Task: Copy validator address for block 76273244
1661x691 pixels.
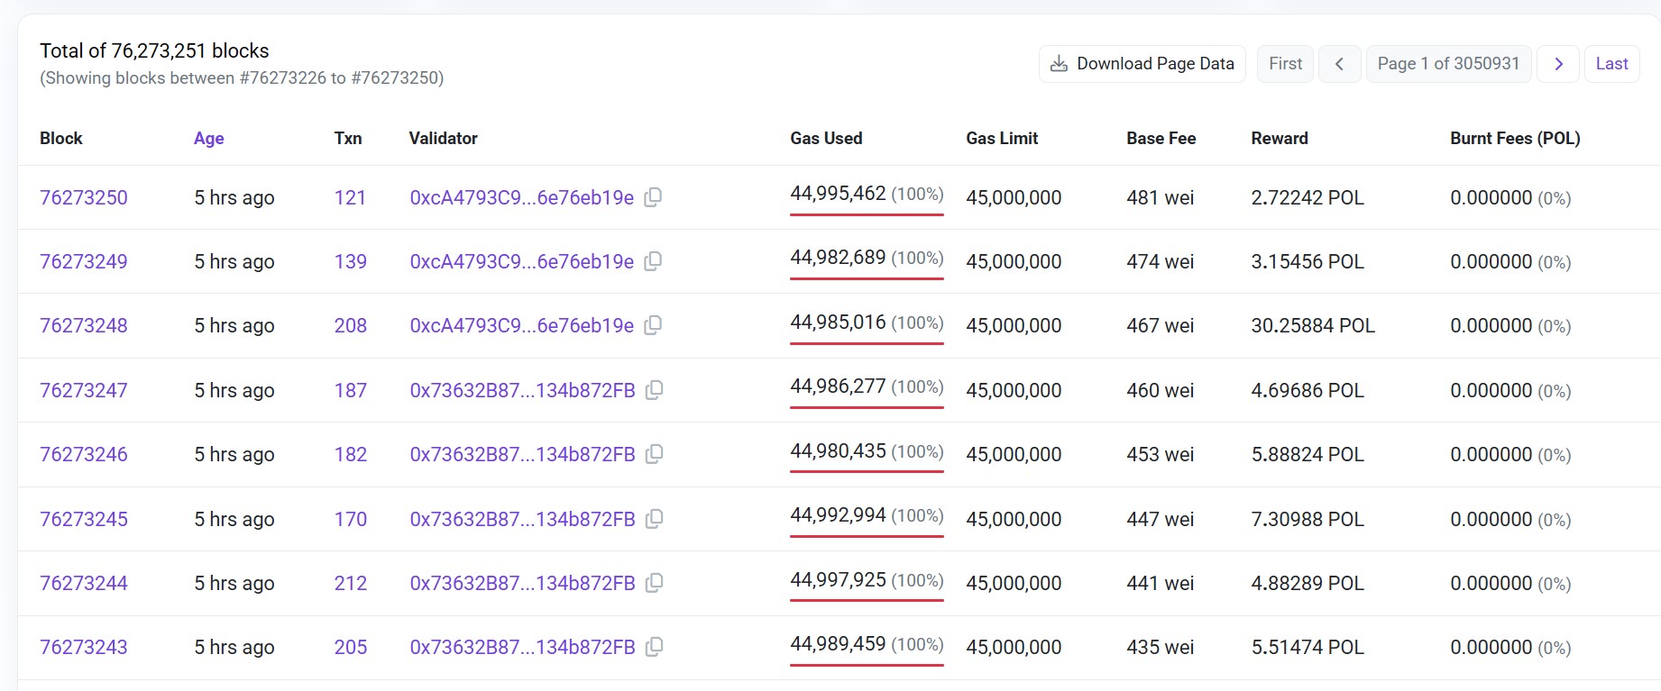Action: pos(655,583)
